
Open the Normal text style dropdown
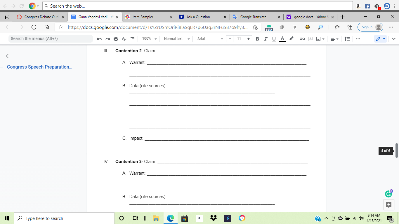pyautogui.click(x=176, y=38)
